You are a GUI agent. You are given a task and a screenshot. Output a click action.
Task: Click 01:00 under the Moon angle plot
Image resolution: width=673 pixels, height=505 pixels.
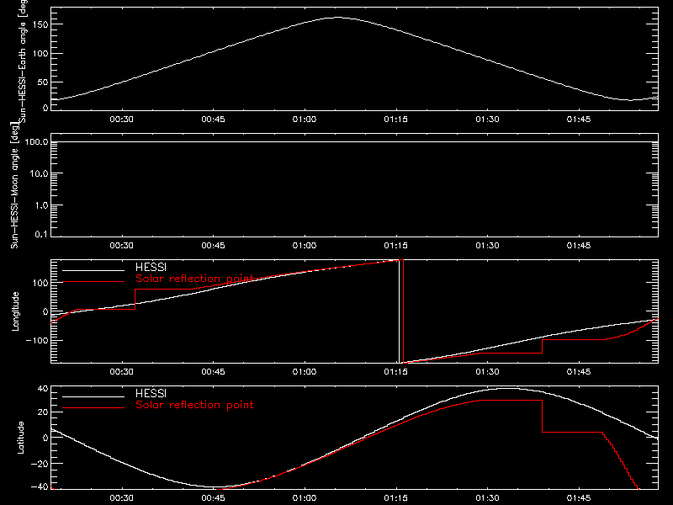click(305, 246)
